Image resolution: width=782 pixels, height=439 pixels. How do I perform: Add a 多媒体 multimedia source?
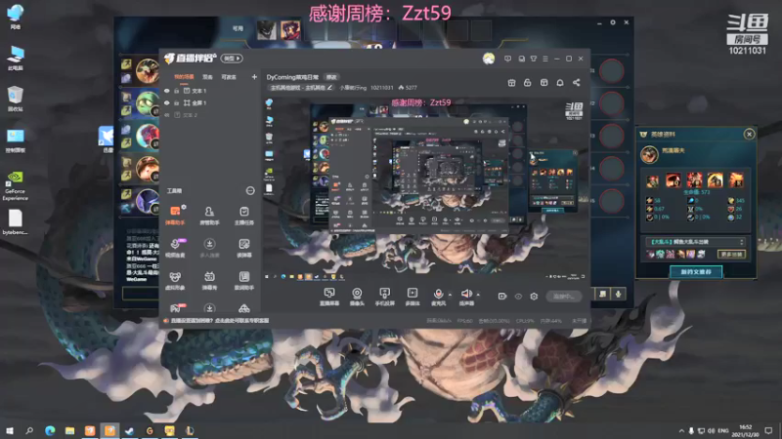412,297
